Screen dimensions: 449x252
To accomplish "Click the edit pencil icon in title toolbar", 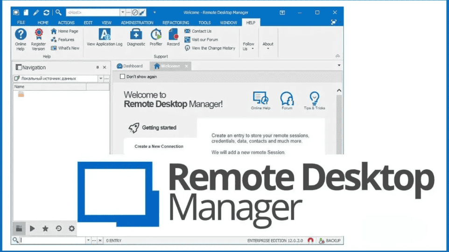I will click(36, 12).
